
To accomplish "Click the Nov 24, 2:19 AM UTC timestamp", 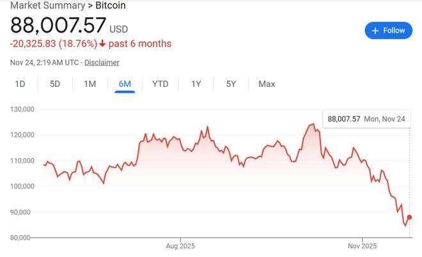I will click(x=44, y=63).
